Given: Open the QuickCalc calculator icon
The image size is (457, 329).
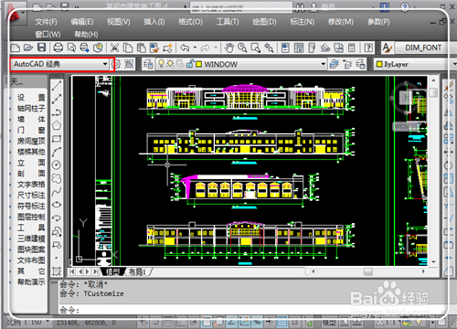Looking at the screenshot, I should pyautogui.click(x=352, y=48).
